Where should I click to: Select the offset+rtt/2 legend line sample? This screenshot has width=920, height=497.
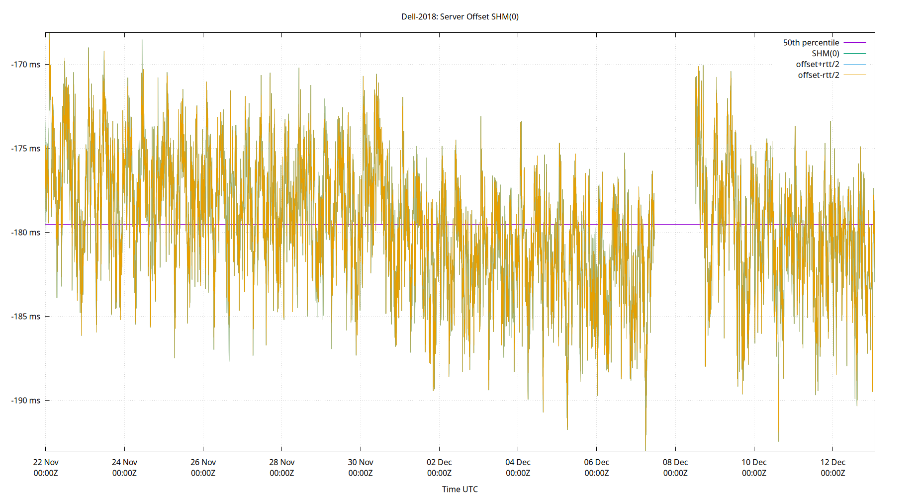854,64
